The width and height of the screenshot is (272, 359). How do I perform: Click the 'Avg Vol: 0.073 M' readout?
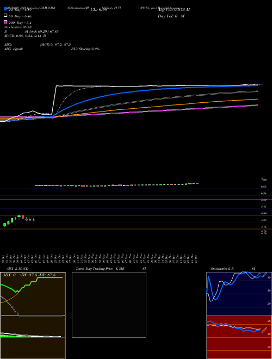click(174, 10)
